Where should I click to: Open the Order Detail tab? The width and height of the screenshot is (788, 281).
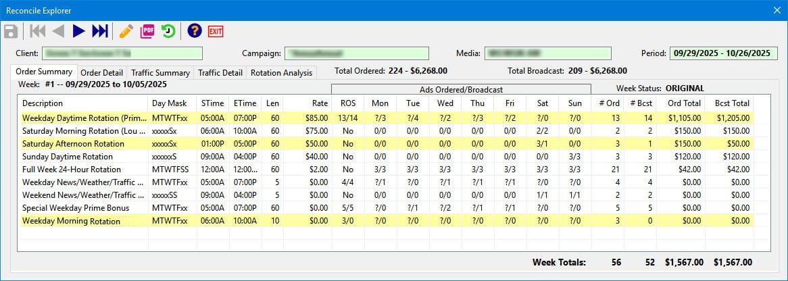(101, 73)
